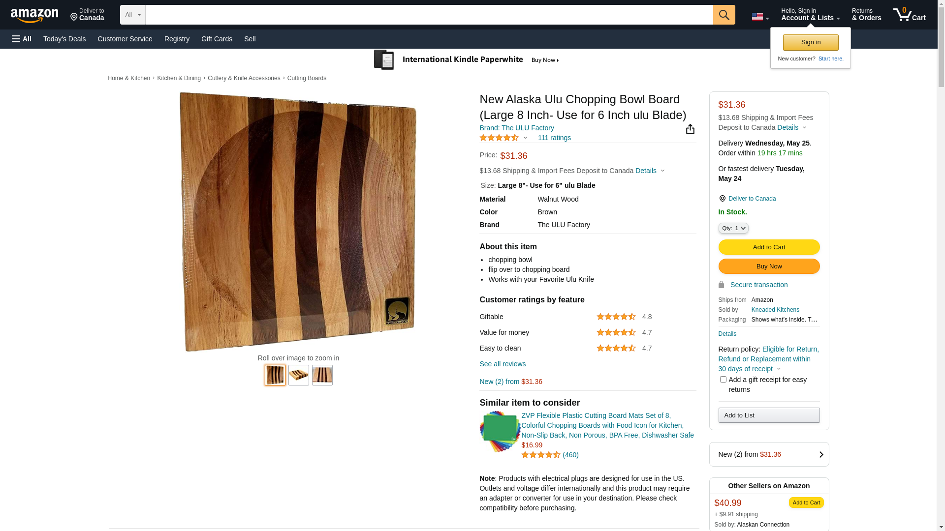945x531 pixels.
Task: Click the Add to Cart button
Action: pos(769,247)
